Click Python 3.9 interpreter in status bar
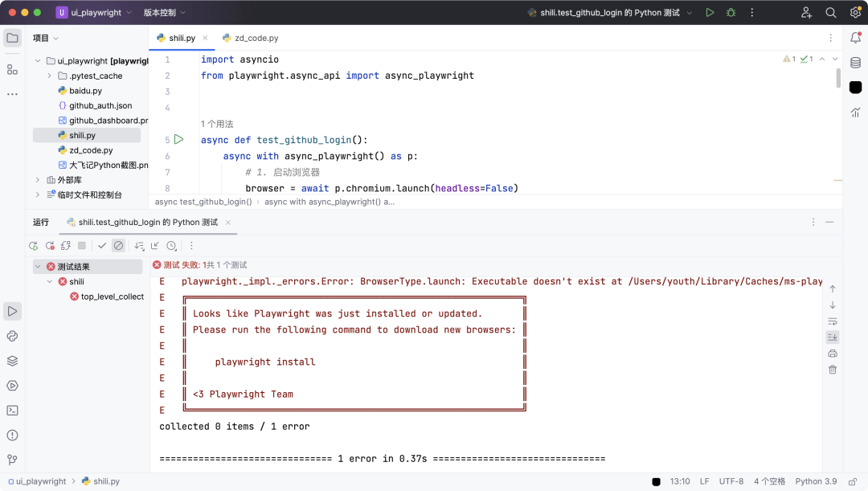This screenshot has width=868, height=491. click(x=816, y=481)
